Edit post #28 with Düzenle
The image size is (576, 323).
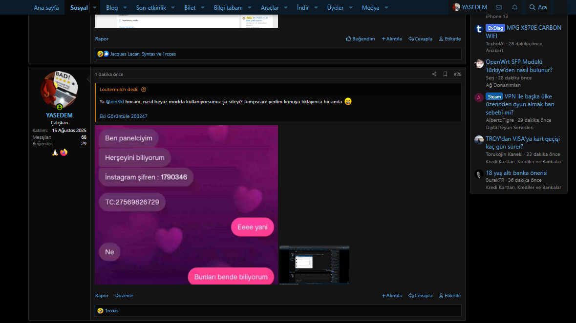click(x=124, y=296)
